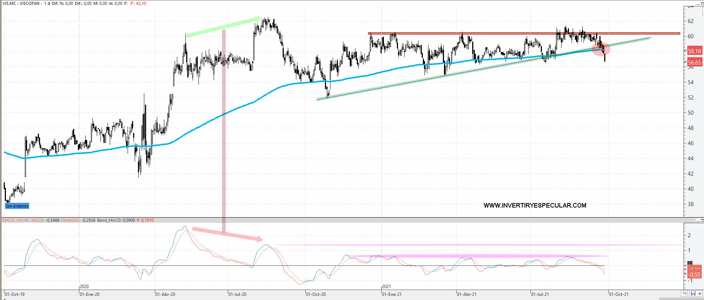
Task: Click the 01-Ene-21 date on time axis
Action: coord(392,294)
